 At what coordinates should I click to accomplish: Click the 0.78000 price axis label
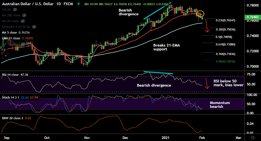coord(253,5)
